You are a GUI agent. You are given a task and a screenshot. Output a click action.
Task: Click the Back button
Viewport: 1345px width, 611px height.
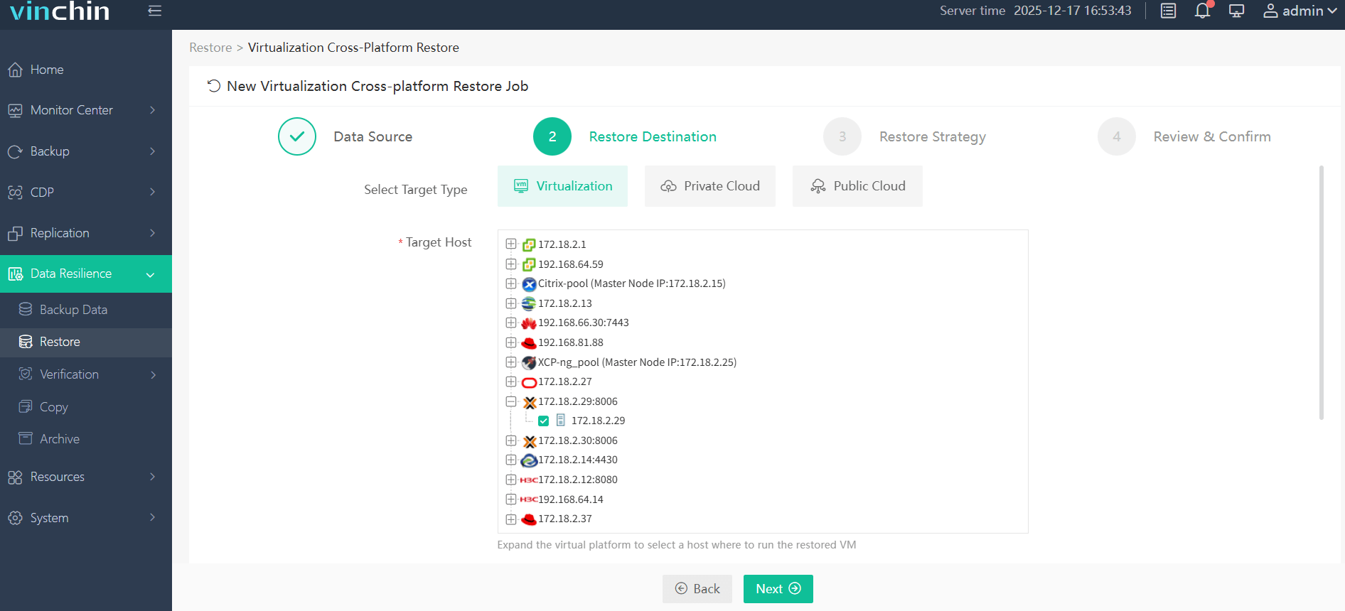click(697, 589)
